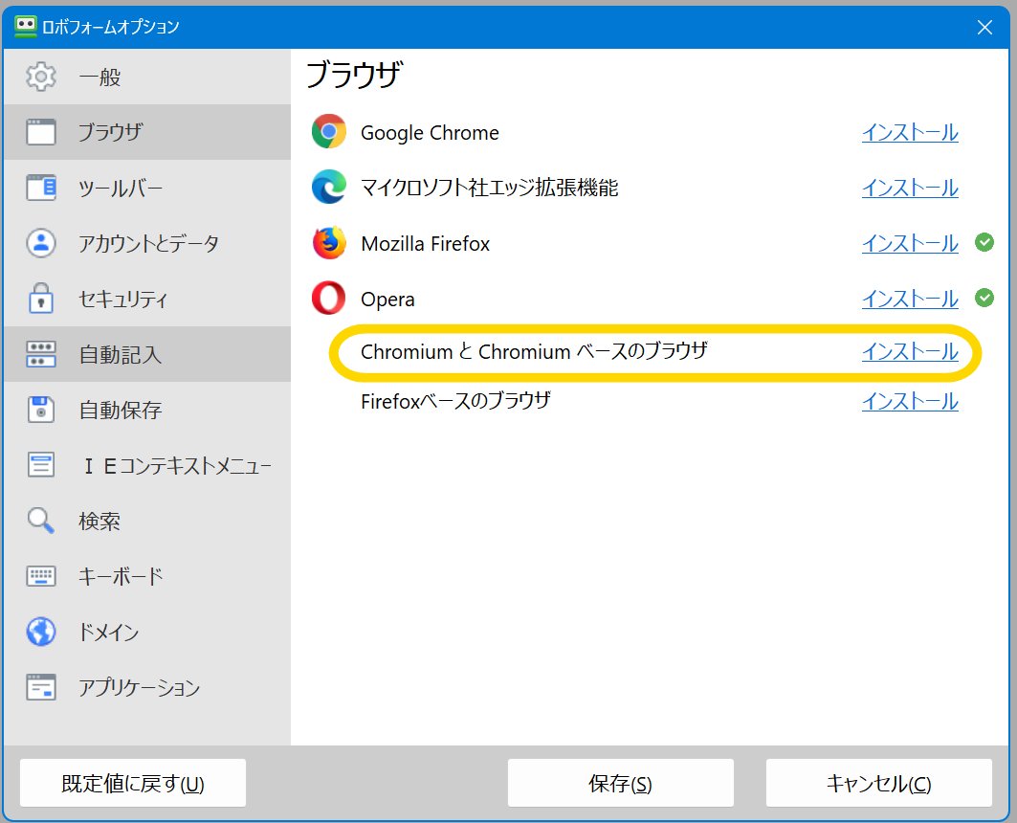
Task: Install extension for Chromium ベースのブラウザ
Action: pos(910,351)
